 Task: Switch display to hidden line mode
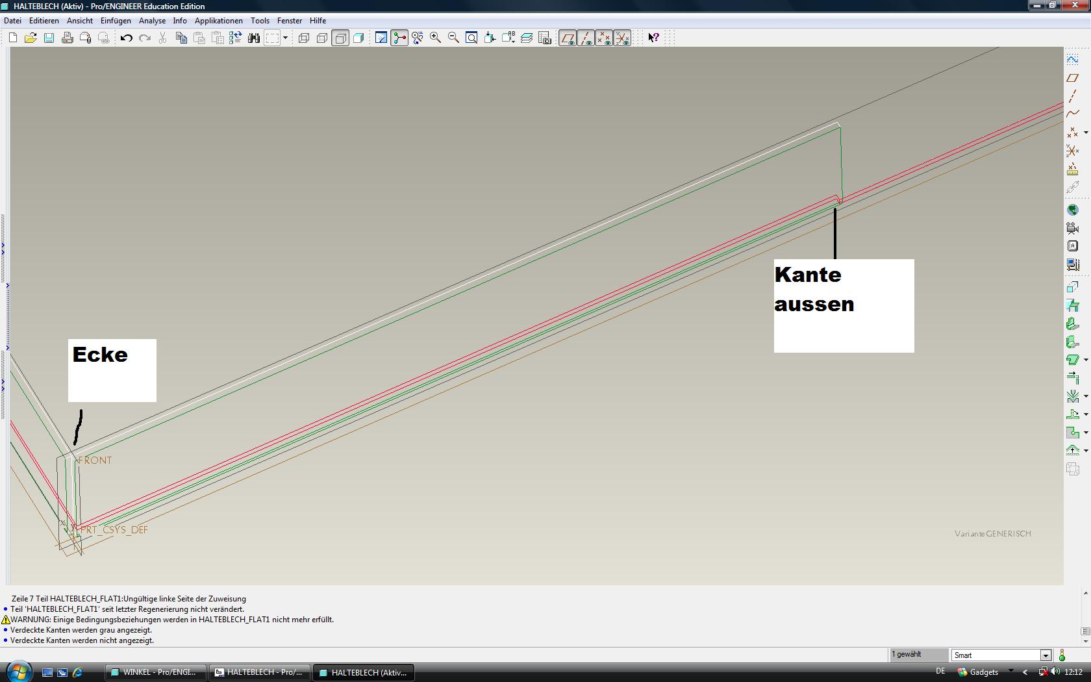(x=321, y=38)
